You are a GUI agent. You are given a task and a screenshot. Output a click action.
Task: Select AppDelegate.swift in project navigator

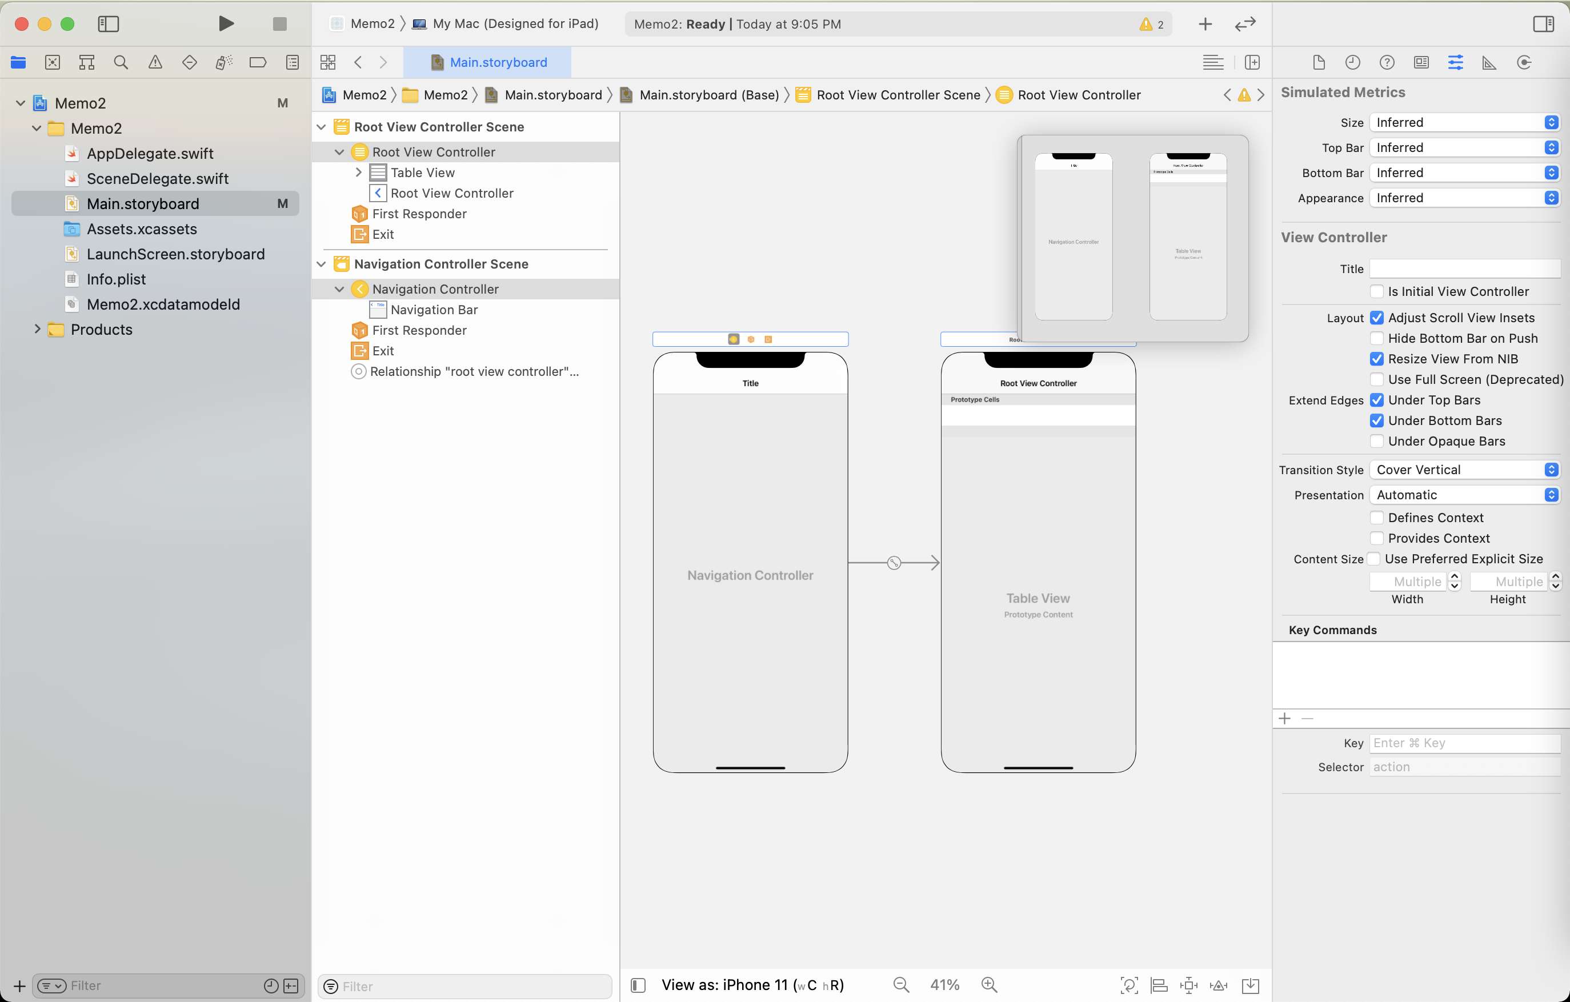tap(150, 153)
